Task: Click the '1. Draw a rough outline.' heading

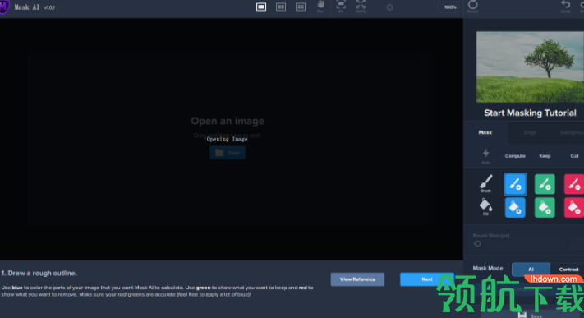Action: (39, 274)
